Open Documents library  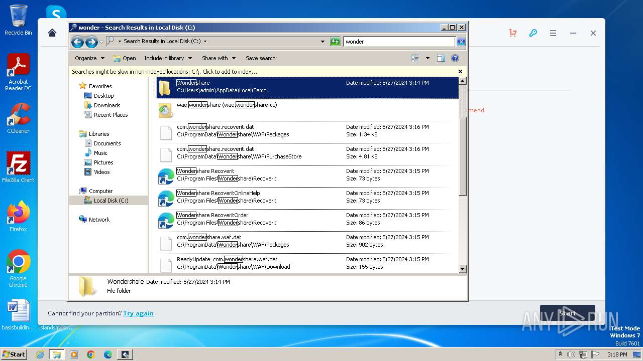(107, 143)
